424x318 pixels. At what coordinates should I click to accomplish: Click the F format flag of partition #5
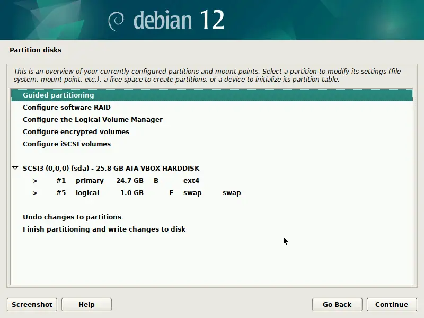pyautogui.click(x=171, y=192)
